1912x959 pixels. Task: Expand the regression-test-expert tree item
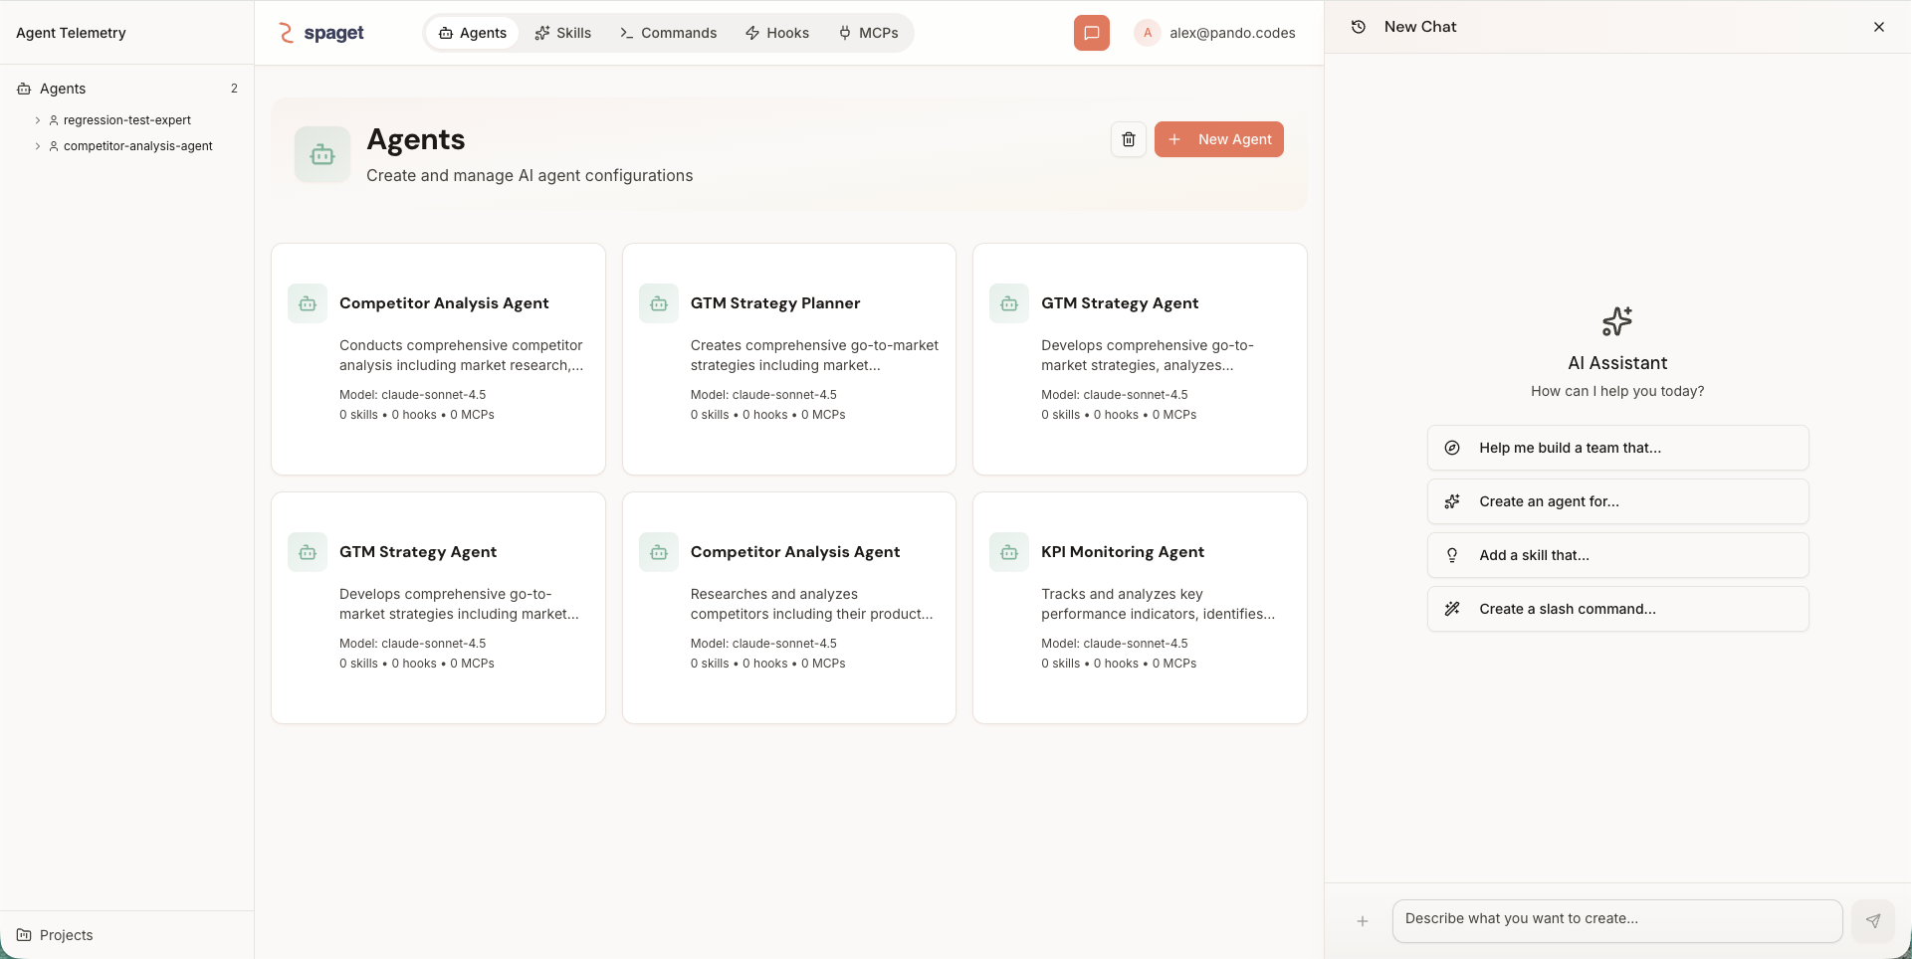click(38, 120)
